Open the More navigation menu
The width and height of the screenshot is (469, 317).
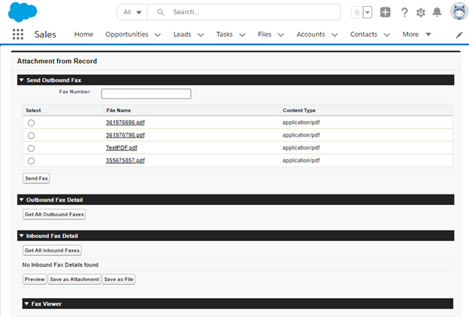(416, 35)
